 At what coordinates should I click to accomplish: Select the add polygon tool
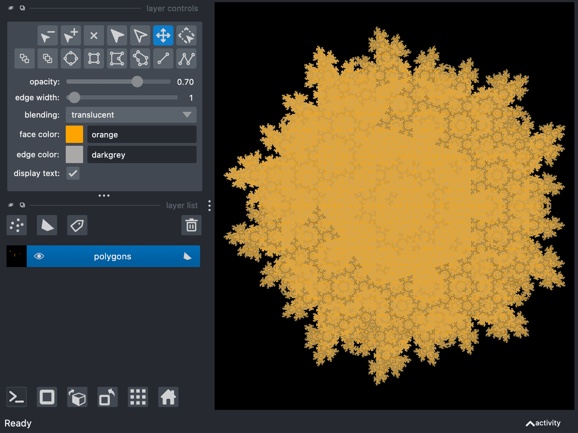(117, 58)
